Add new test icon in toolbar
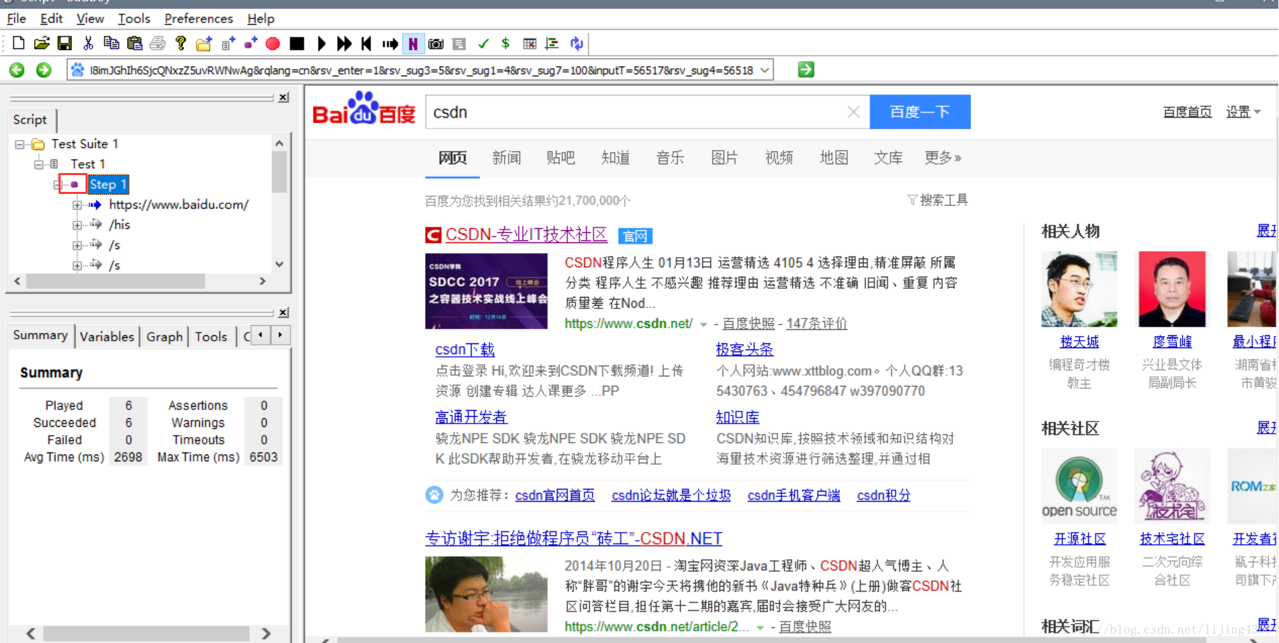The width and height of the screenshot is (1279, 643). point(228,44)
